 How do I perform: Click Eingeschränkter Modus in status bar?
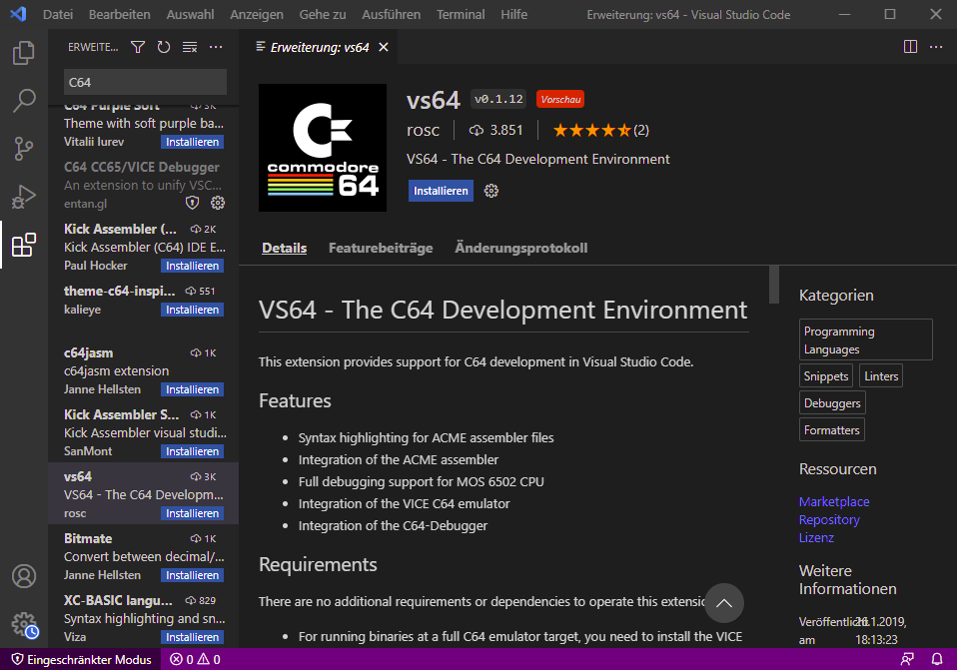click(81, 660)
